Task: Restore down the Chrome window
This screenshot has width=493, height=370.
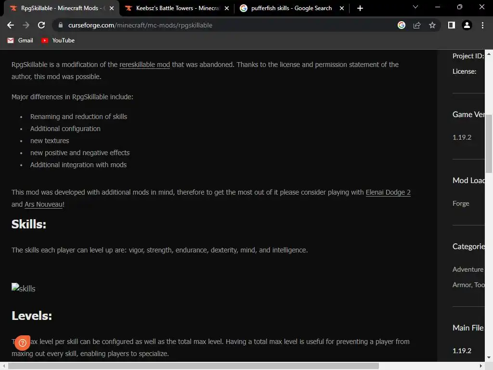Action: (x=459, y=7)
